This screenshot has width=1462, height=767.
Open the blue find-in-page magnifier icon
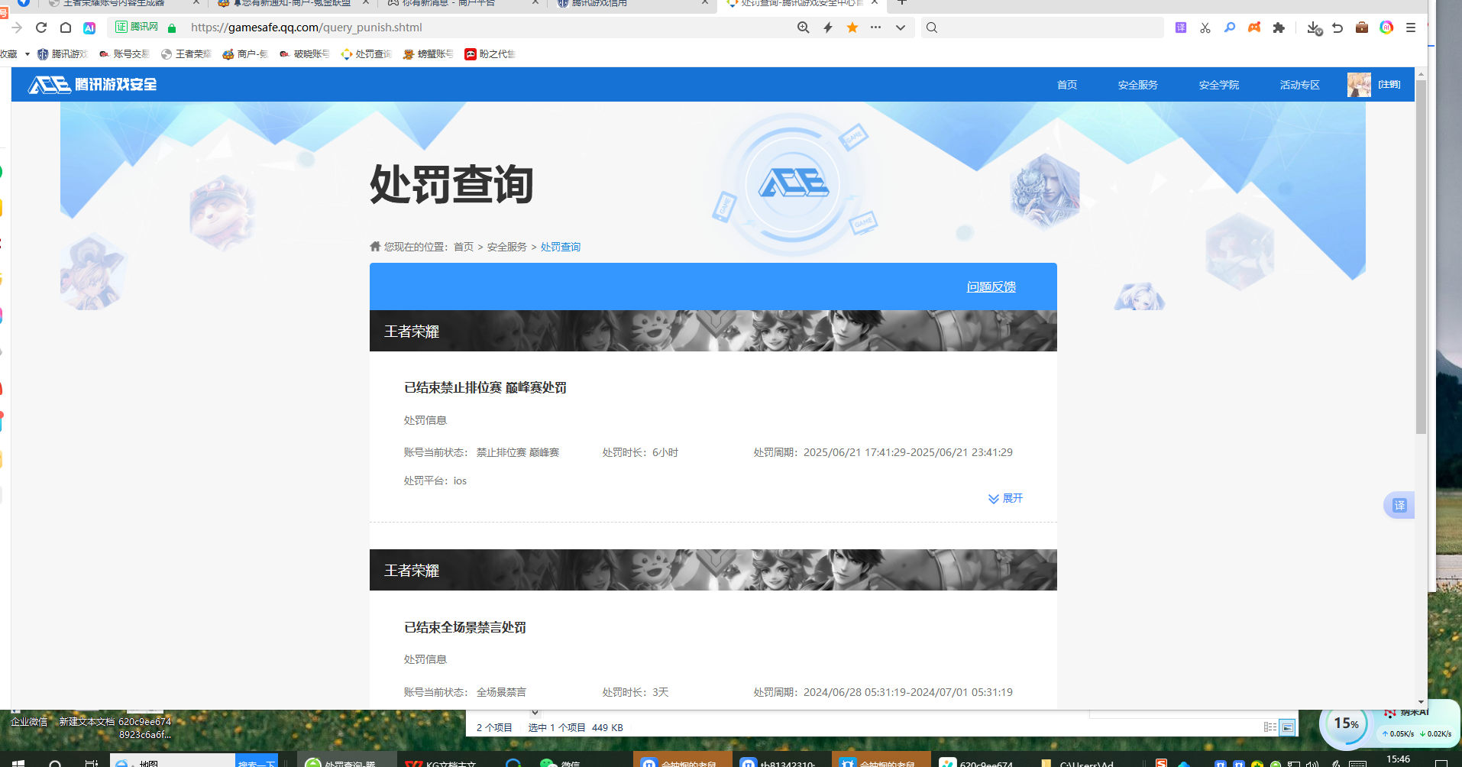point(1230,28)
